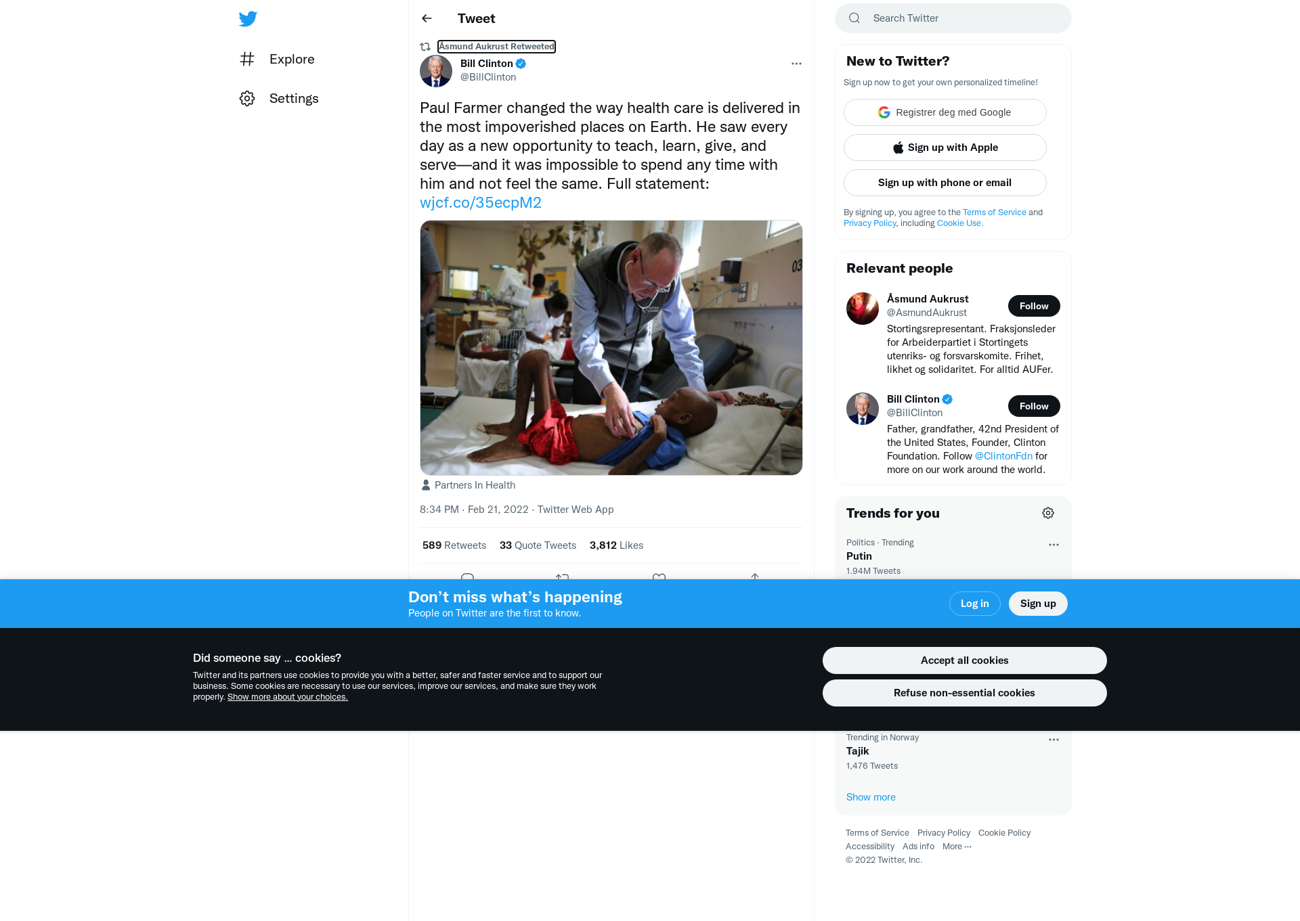The width and height of the screenshot is (1300, 921).
Task: Click Bill Clinton's avatar on the tweet
Action: [436, 71]
